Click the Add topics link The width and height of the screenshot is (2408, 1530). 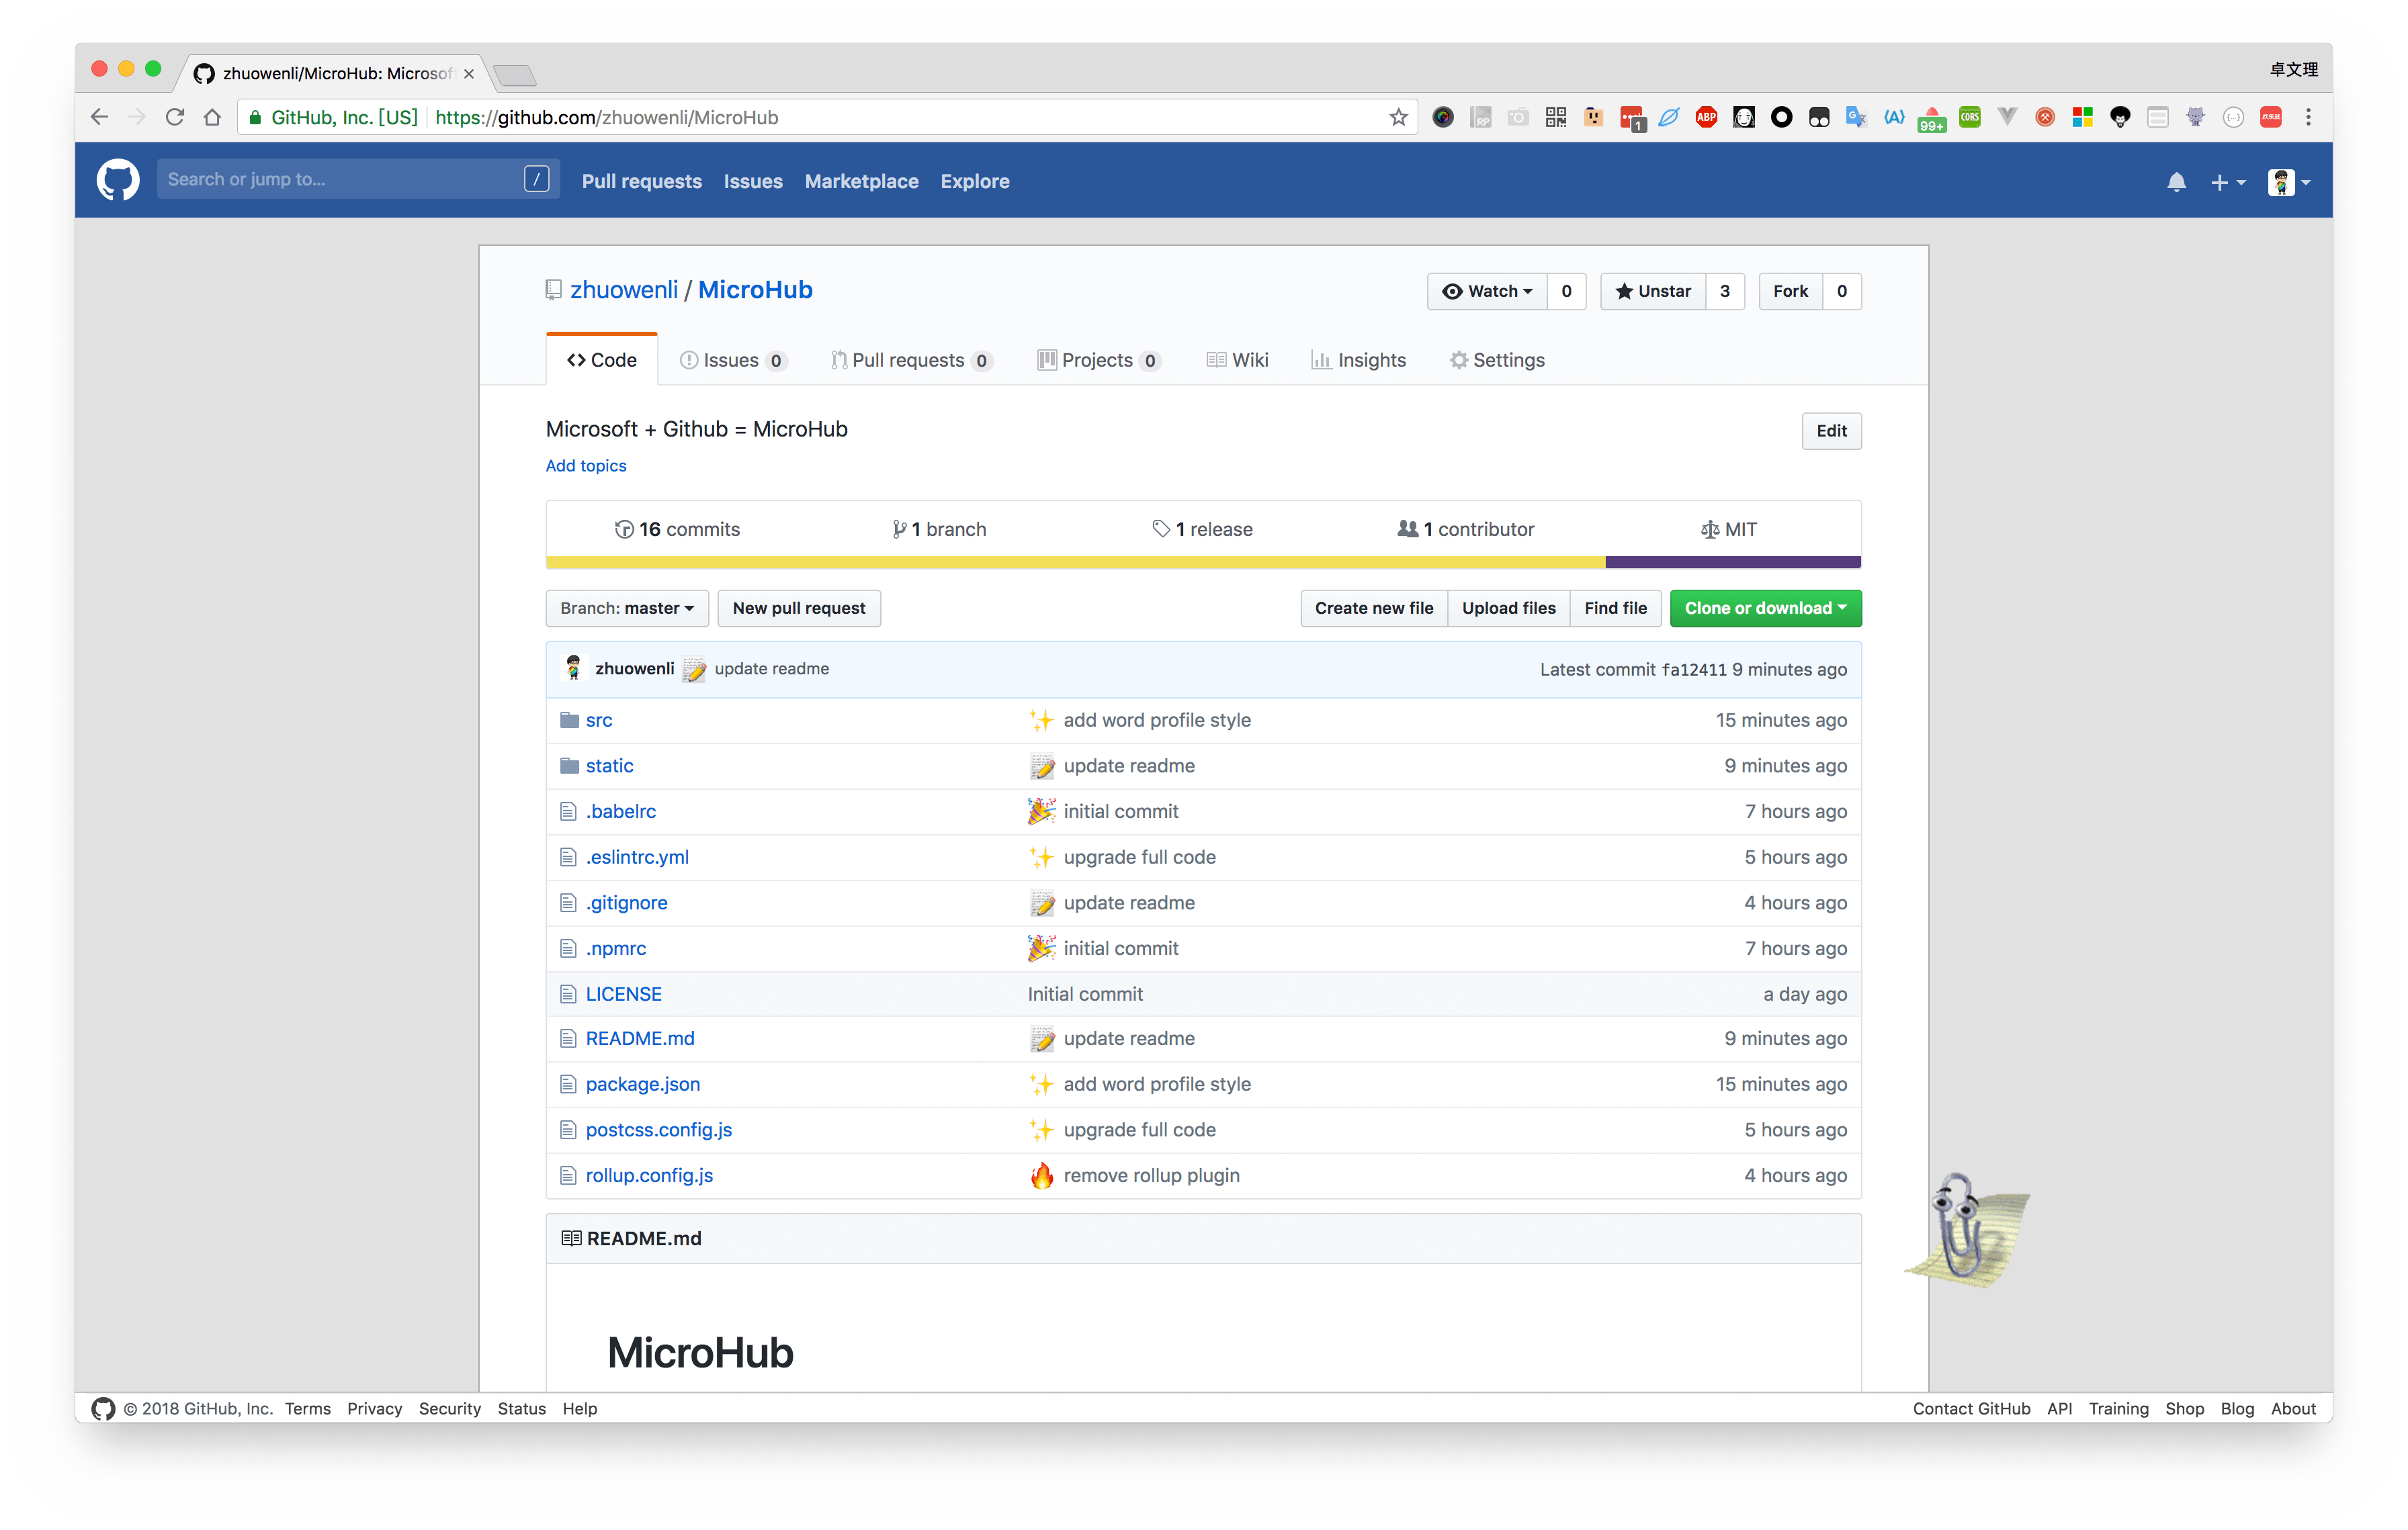coord(586,465)
